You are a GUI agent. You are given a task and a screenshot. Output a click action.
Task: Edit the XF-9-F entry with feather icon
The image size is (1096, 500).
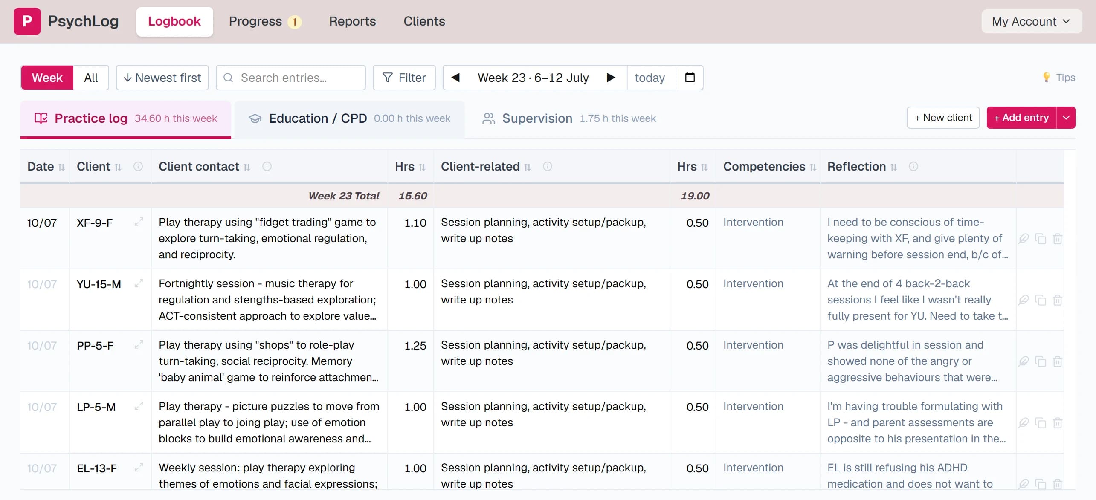[1024, 239]
